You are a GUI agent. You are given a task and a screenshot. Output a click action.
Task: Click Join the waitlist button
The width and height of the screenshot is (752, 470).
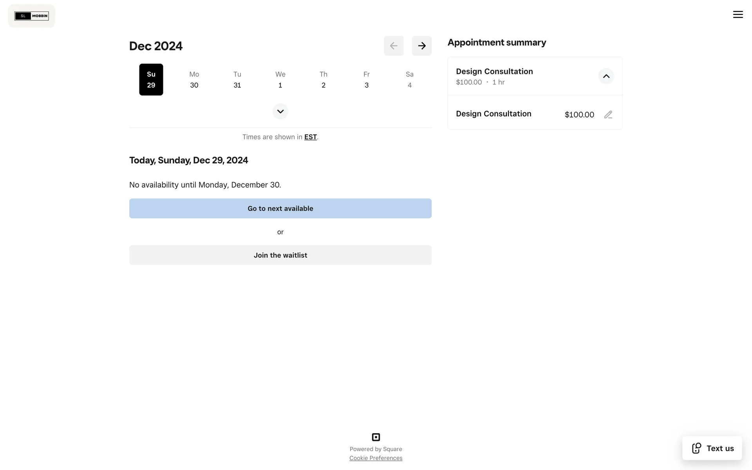pos(280,255)
